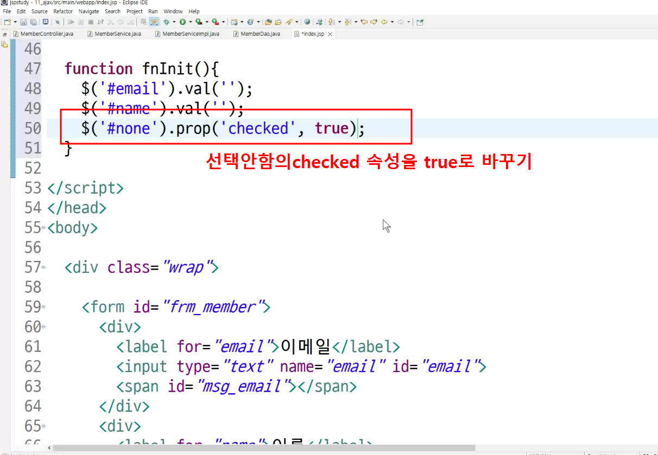Click the Run Last Tool icon
The height and width of the screenshot is (455, 658).
point(215,22)
